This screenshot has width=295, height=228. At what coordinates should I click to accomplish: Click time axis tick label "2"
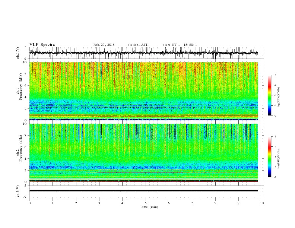point(76,203)
